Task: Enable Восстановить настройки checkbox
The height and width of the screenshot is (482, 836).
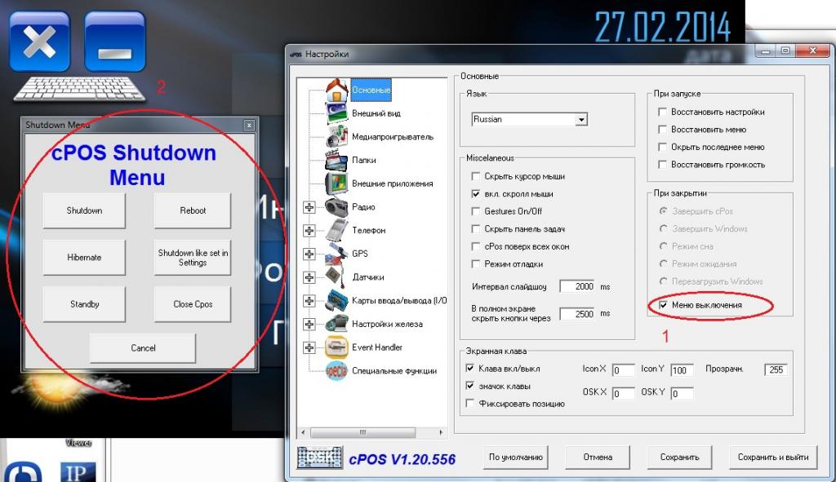Action: click(663, 112)
